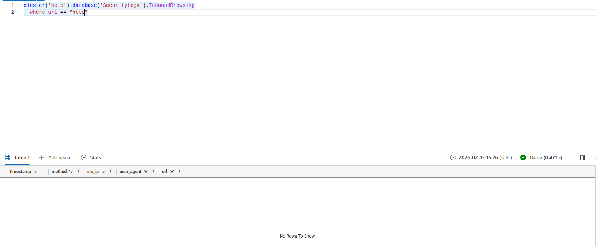The height and width of the screenshot is (246, 596).
Task: Open the Stats tab
Action: tap(91, 157)
